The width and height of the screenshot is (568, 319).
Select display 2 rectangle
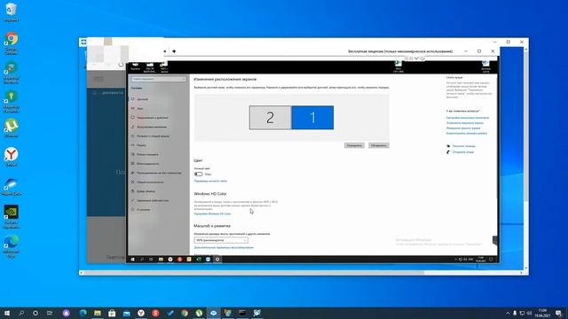[x=270, y=118]
